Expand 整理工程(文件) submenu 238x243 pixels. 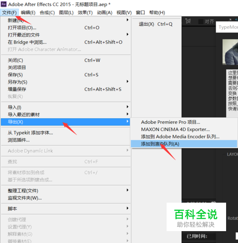click(66, 191)
